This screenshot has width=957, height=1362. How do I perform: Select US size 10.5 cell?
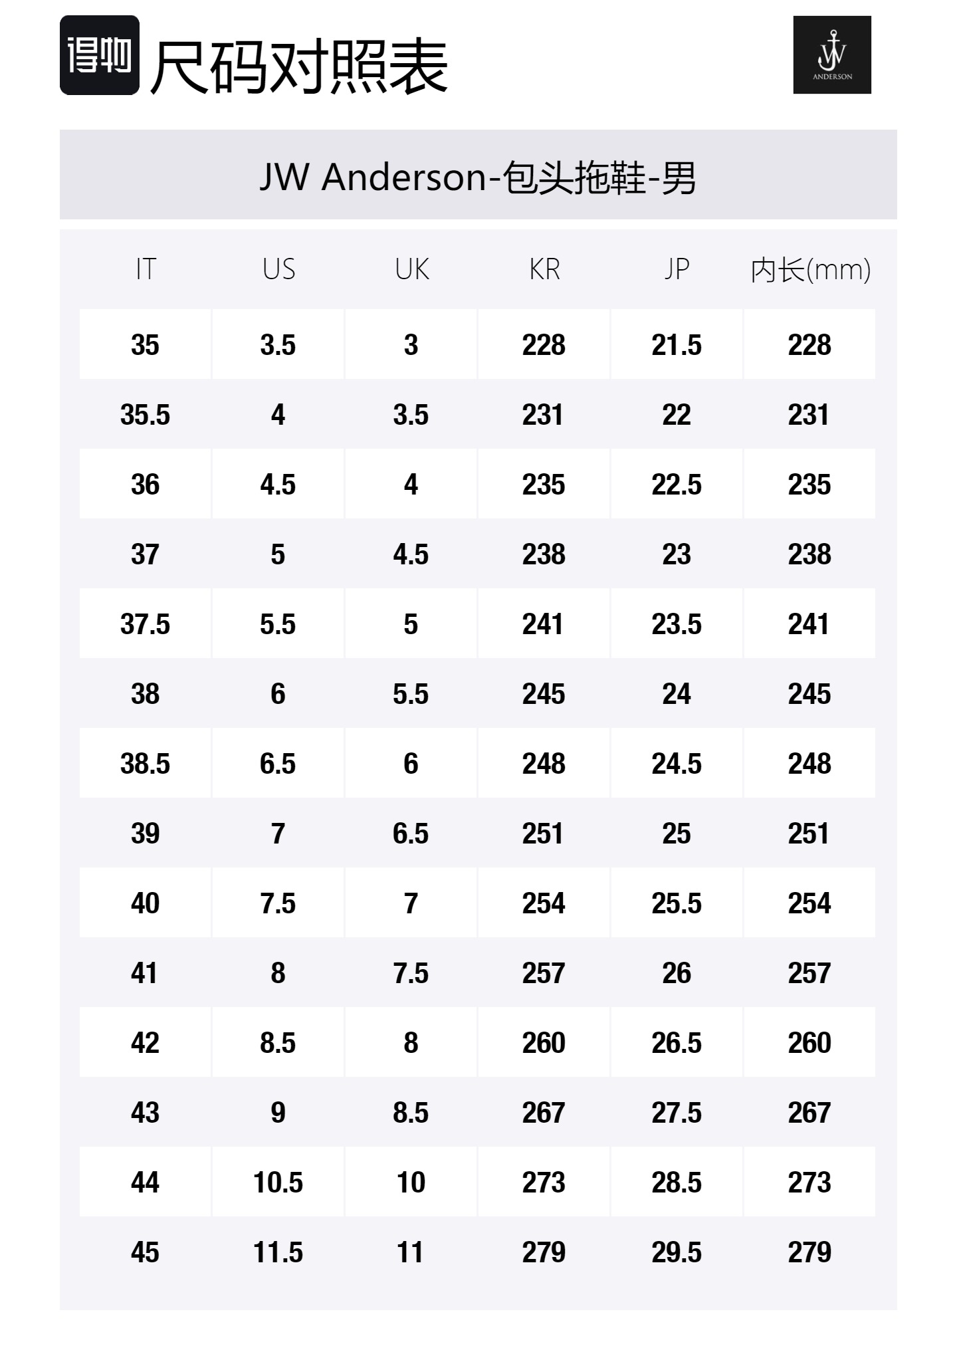278,1182
